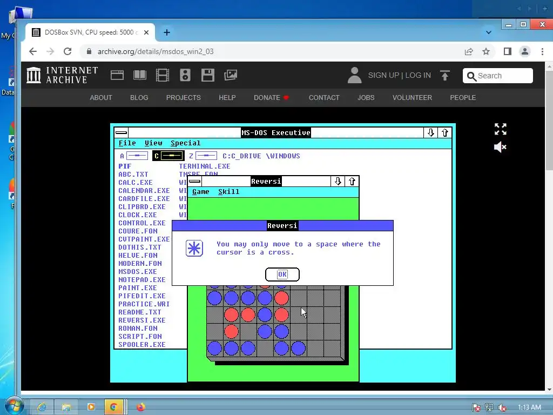Open the File menu in MS-DOS Executive
Viewport: 553px width, 415px height.
tap(127, 143)
